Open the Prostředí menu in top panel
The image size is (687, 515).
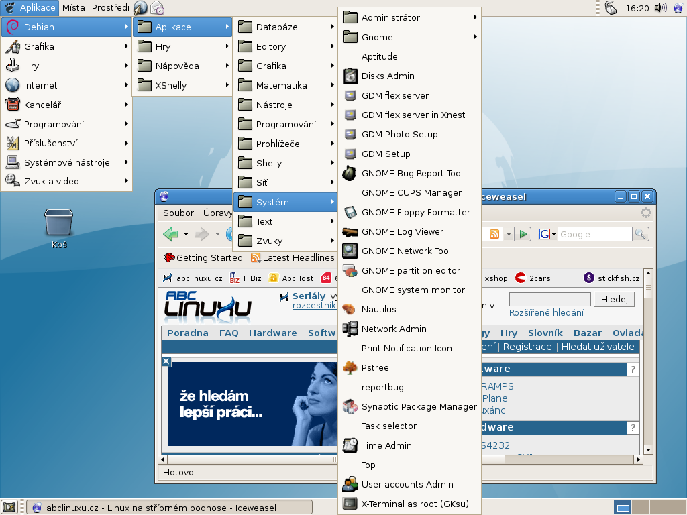pos(111,8)
